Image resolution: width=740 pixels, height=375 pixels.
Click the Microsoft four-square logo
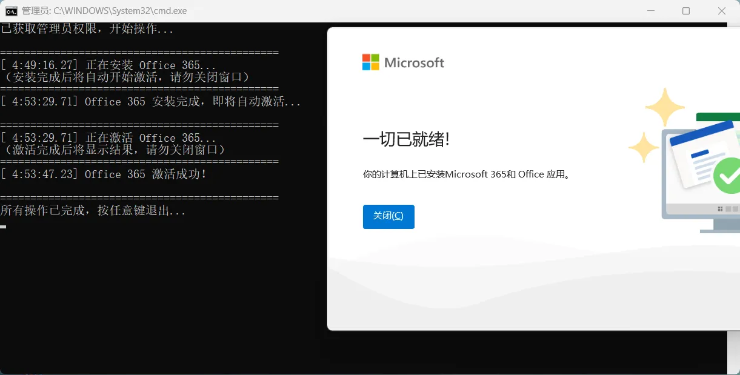click(x=370, y=61)
